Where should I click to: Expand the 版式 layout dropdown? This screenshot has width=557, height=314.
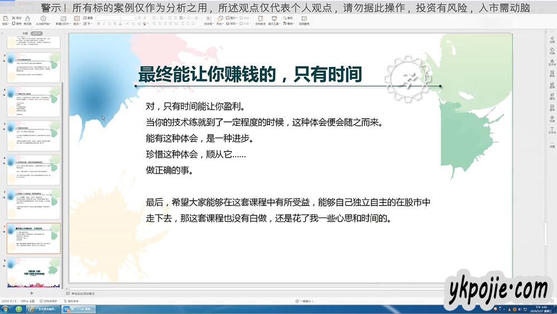(76, 24)
